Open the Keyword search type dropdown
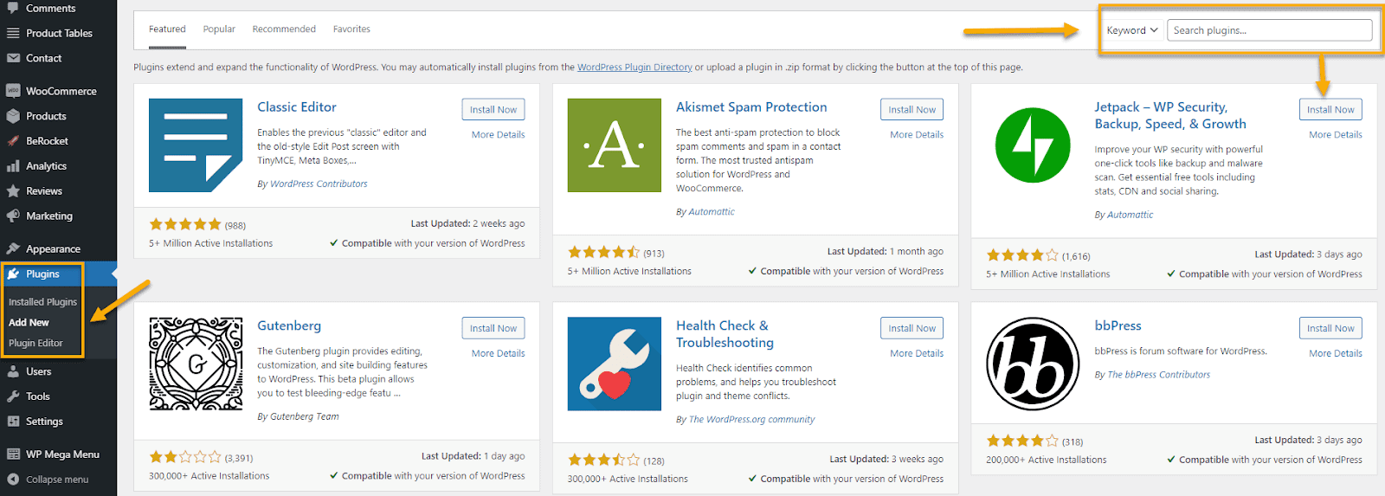1385x496 pixels. click(1132, 30)
